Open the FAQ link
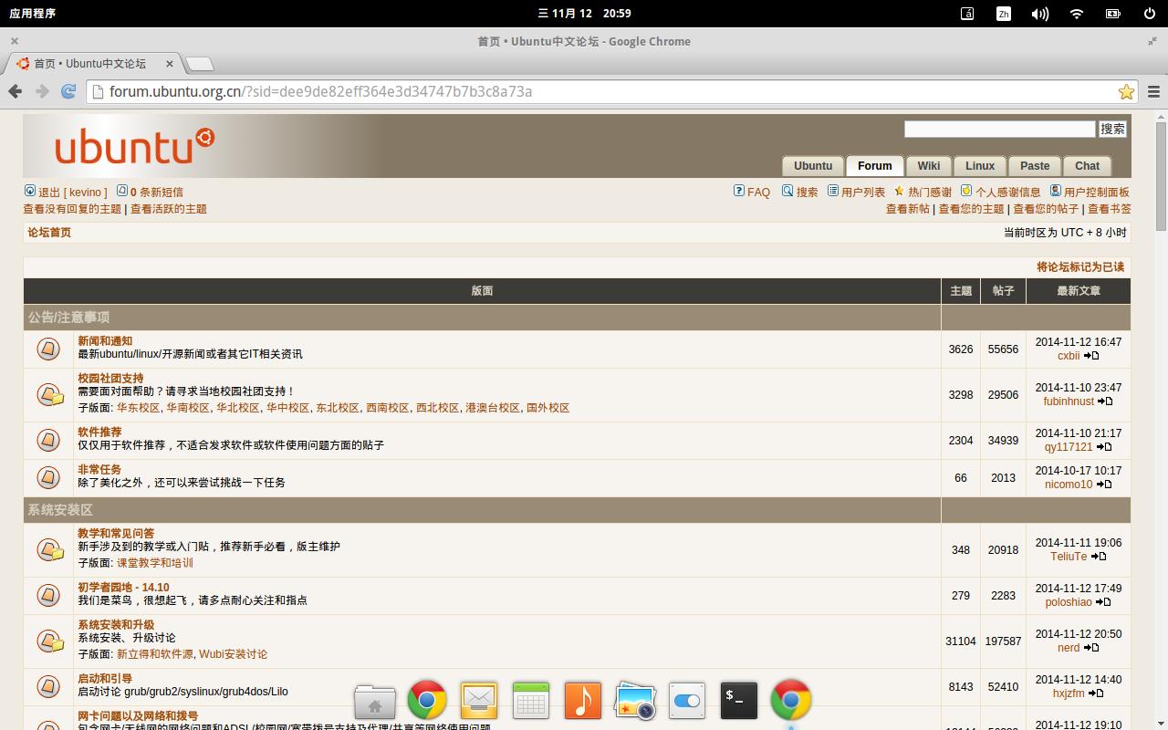The height and width of the screenshot is (730, 1168). coord(758,193)
